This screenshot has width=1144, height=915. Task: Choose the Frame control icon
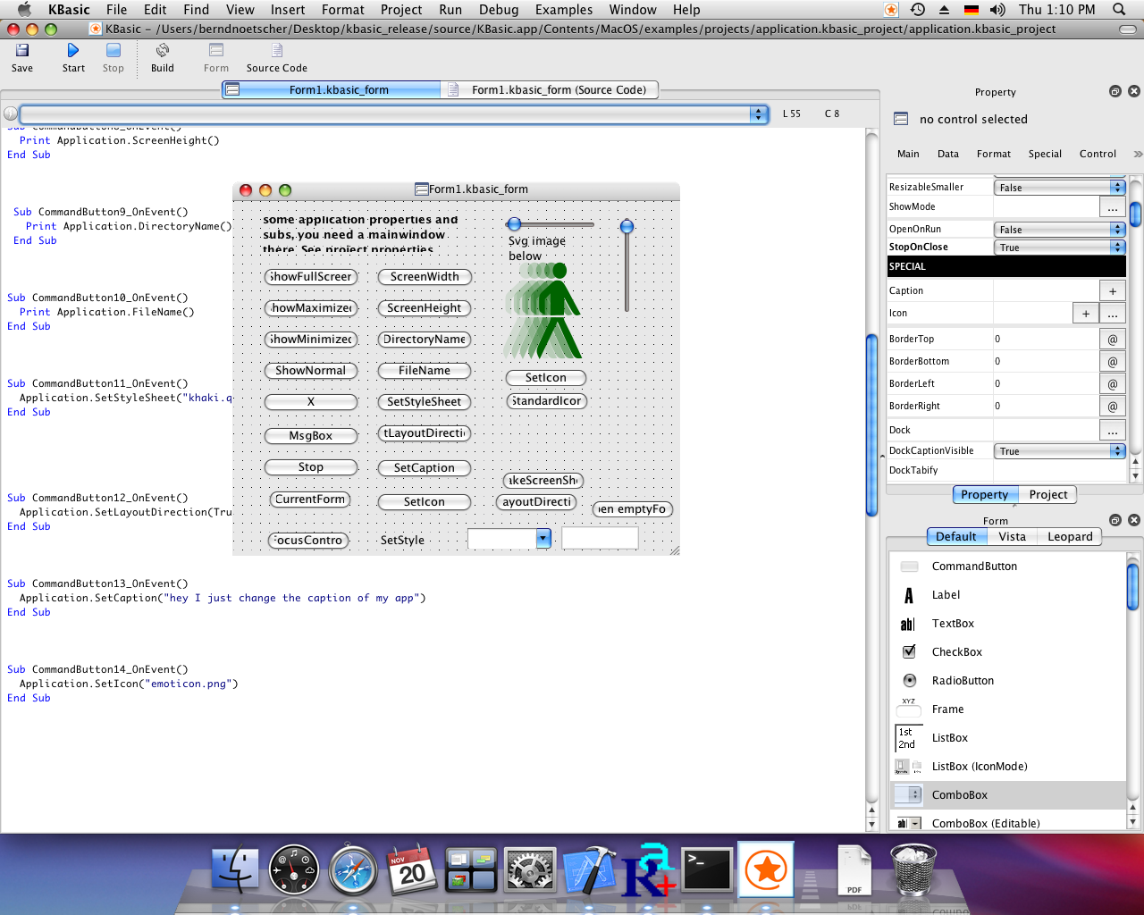click(x=908, y=709)
